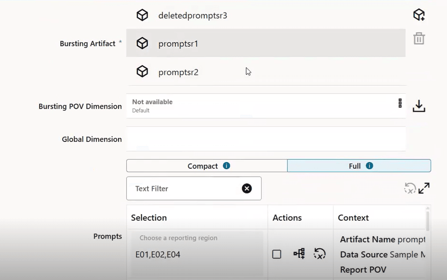Click the Bursting POV Dimension label
The height and width of the screenshot is (280, 447).
(x=80, y=106)
